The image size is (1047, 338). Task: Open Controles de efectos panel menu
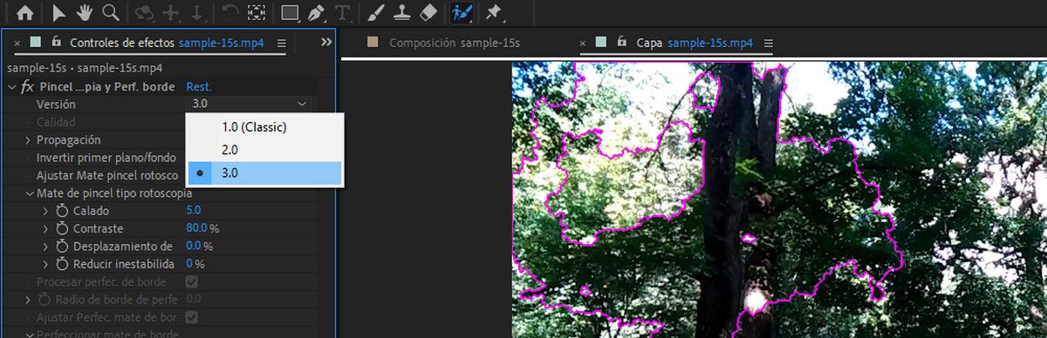coord(281,42)
